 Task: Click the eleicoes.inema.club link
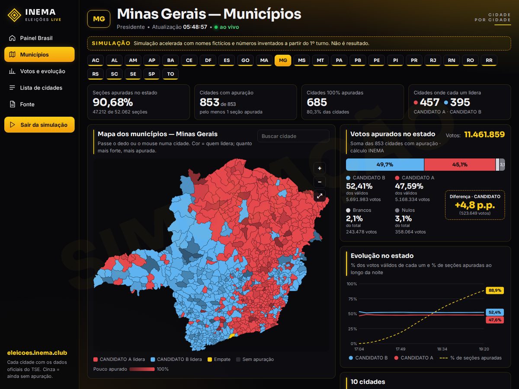[37, 353]
